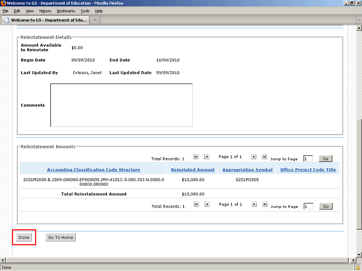Click Go button in bottom pager
The width and height of the screenshot is (362, 271).
(x=326, y=206)
